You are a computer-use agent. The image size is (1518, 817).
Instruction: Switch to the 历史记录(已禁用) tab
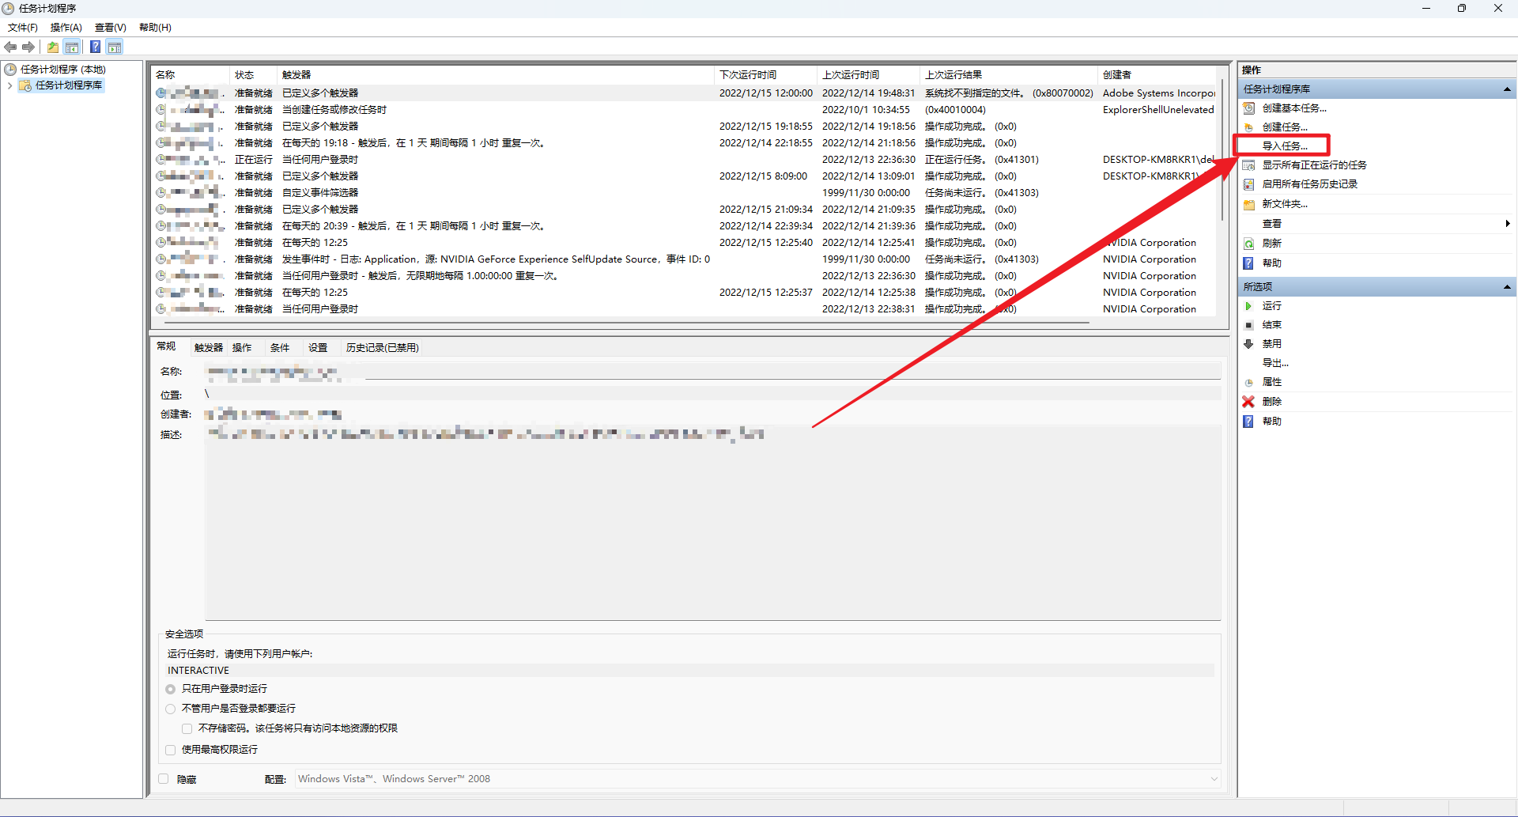[x=383, y=348]
